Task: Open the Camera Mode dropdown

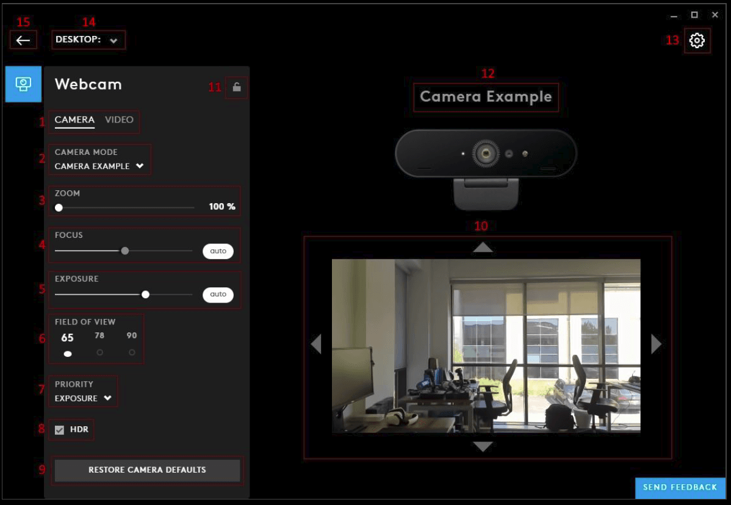Action: point(99,166)
